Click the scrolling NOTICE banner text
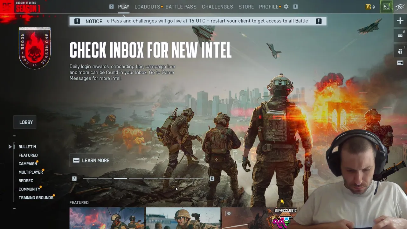407x229 pixels. [x=209, y=21]
